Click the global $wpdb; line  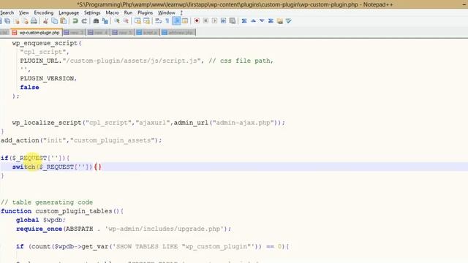(41, 220)
